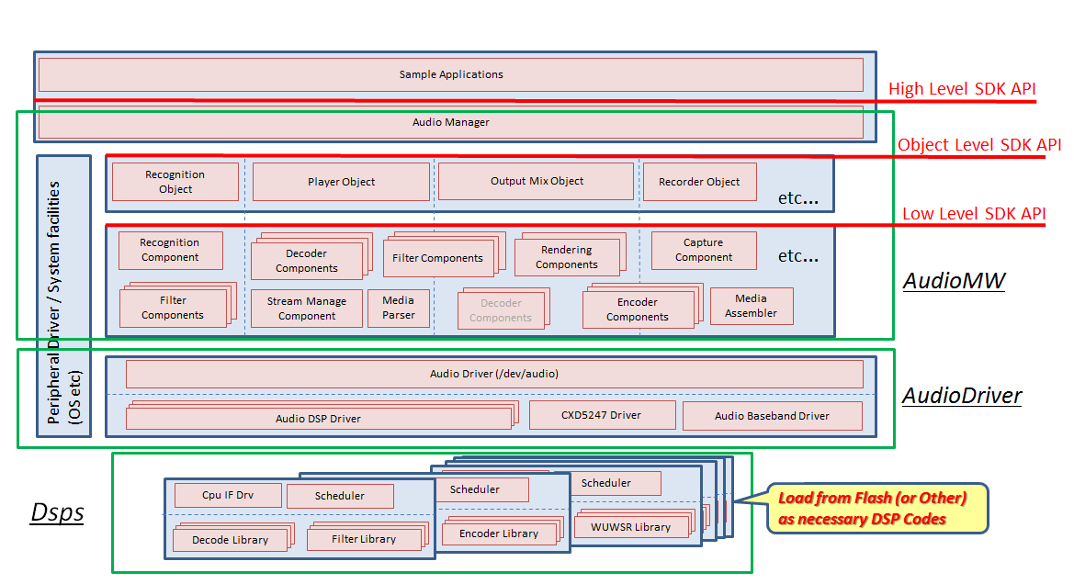
Task: Select the Audio Manager block
Action: (x=450, y=122)
